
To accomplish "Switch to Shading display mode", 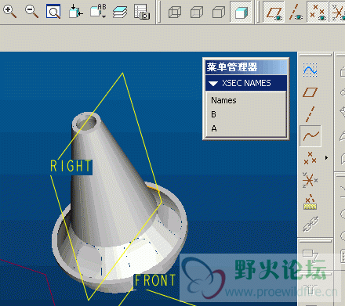I will 241,12.
